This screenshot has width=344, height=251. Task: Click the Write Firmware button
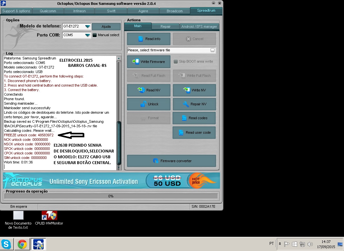149,62
